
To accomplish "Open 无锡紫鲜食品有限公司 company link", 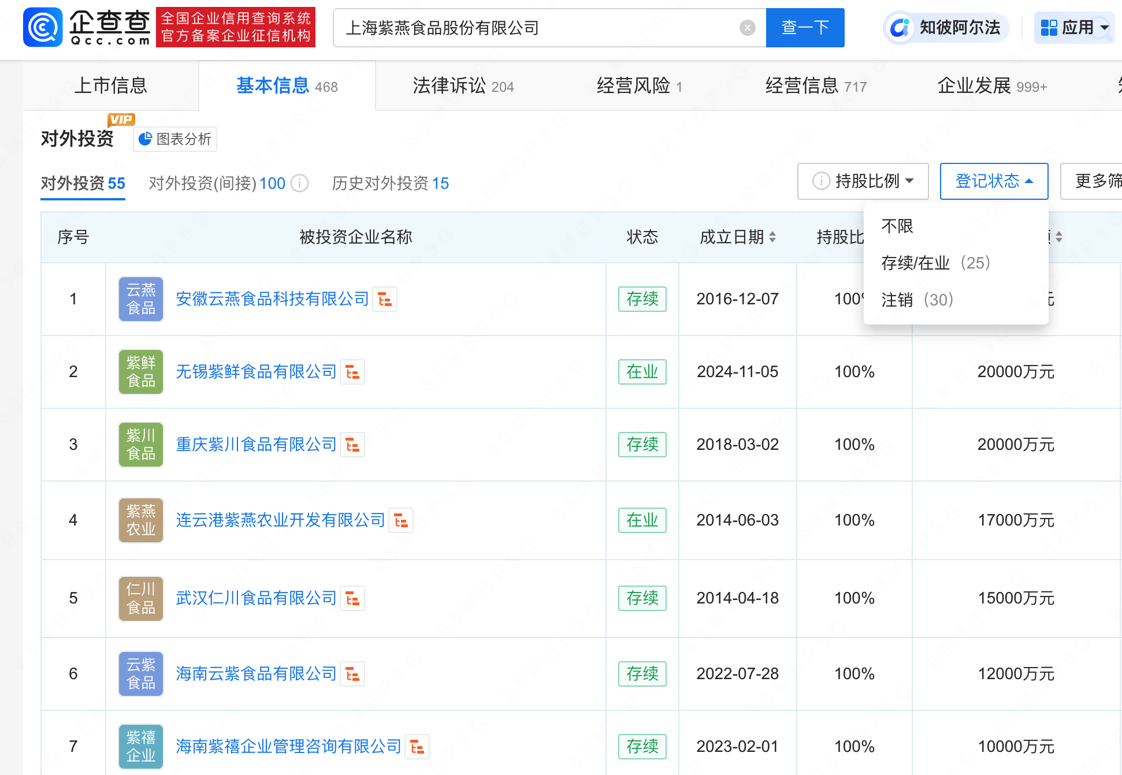I will [256, 372].
